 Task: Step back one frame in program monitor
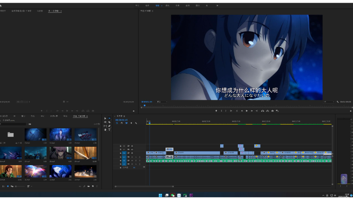tap(242, 111)
